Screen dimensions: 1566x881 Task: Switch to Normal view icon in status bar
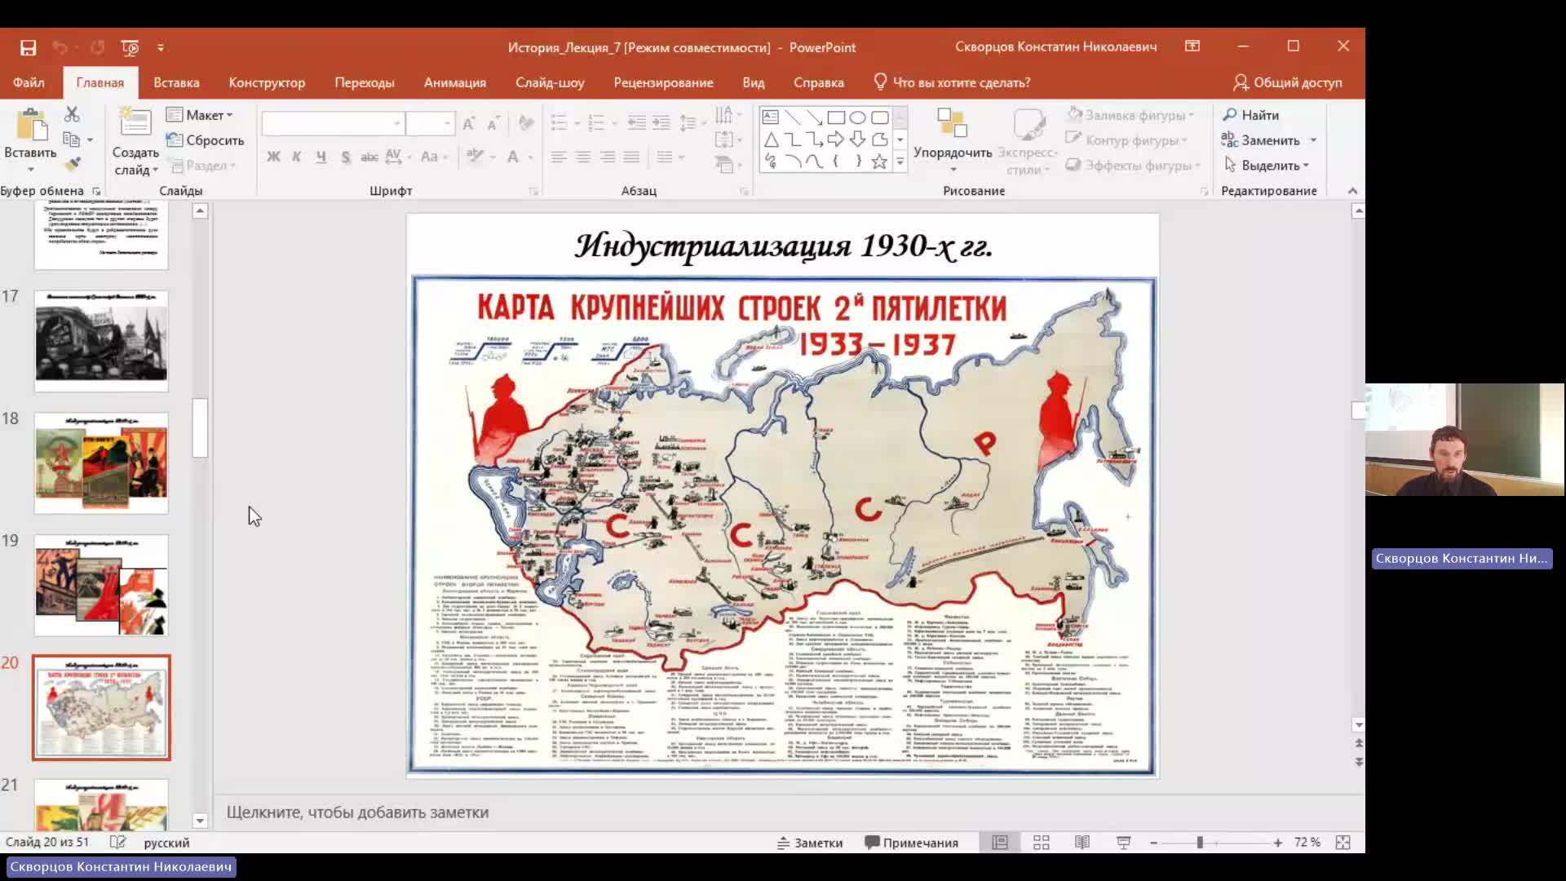[1000, 843]
